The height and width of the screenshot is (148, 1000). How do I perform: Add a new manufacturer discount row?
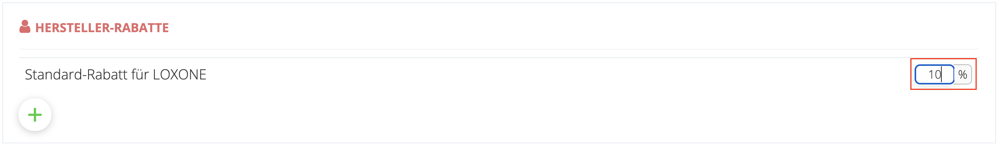click(35, 115)
